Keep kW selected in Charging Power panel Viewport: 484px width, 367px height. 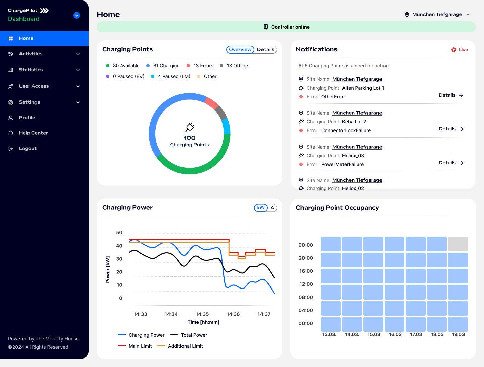point(260,208)
